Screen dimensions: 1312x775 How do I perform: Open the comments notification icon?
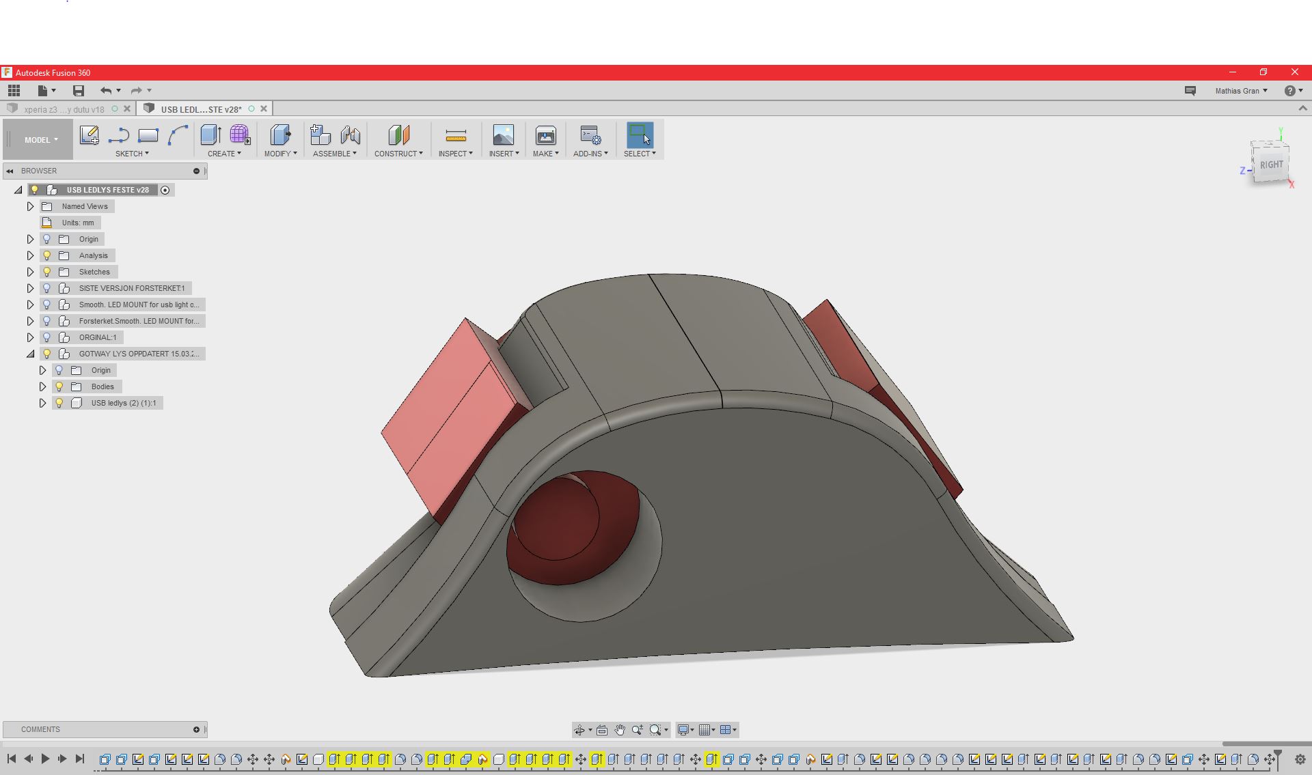pos(1190,90)
